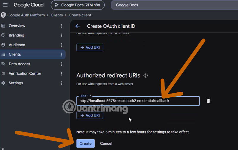Click the Authorized redirect URIs heading
The image size is (238, 150).
(x=108, y=75)
